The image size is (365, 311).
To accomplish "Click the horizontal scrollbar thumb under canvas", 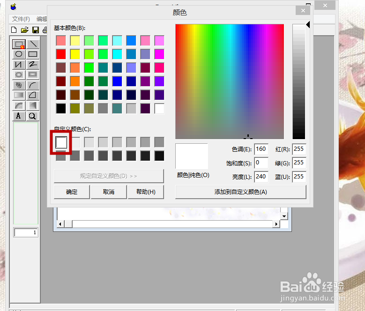I will pos(68,224).
